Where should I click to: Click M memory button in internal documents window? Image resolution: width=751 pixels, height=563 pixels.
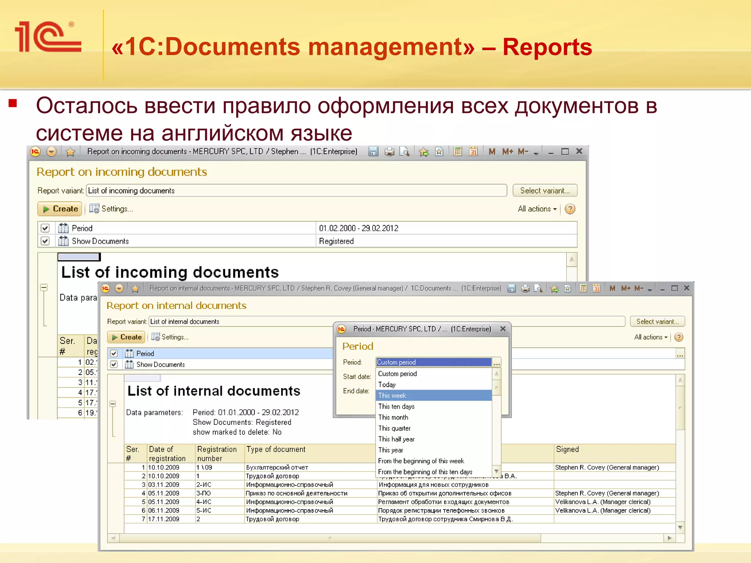click(612, 288)
